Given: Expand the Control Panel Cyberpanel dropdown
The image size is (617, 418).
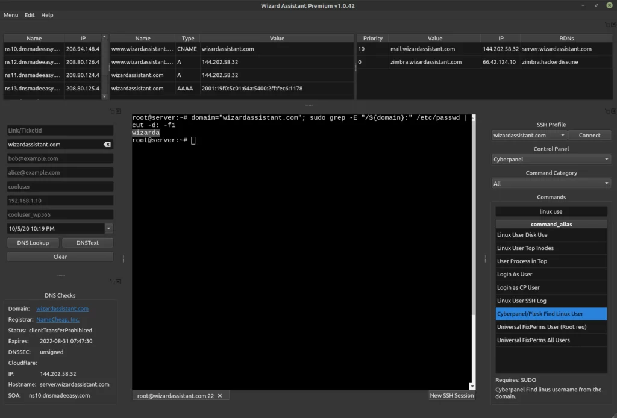Looking at the screenshot, I should click(607, 160).
